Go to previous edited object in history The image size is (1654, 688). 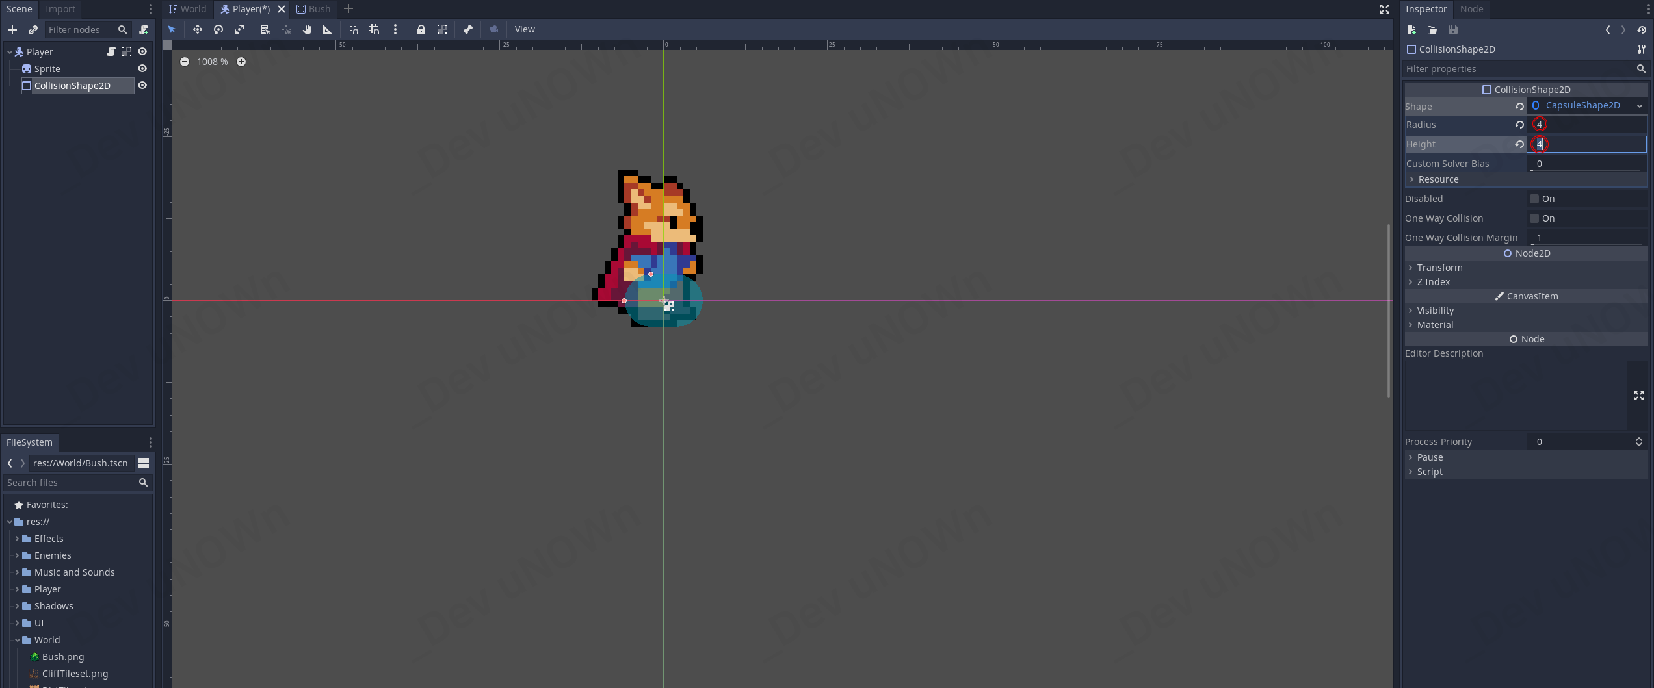1608,30
